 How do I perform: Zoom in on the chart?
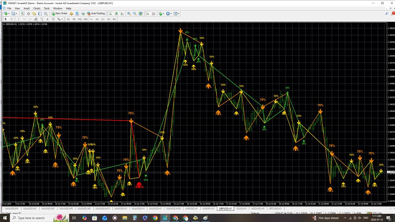click(x=129, y=14)
